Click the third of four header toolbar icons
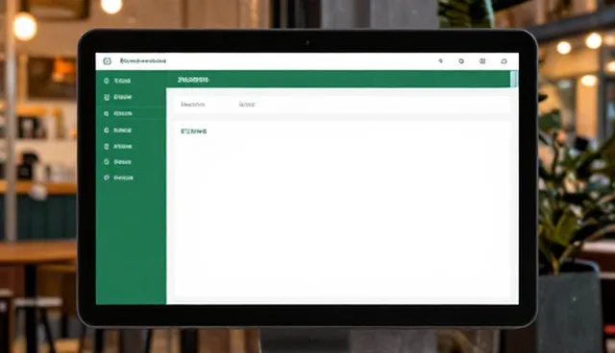 pyautogui.click(x=482, y=61)
